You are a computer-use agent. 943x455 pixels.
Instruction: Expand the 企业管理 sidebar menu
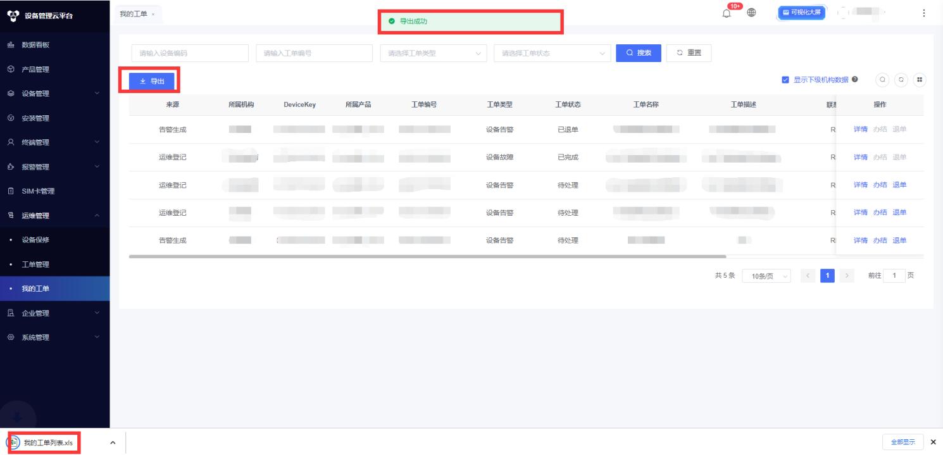[x=54, y=313]
